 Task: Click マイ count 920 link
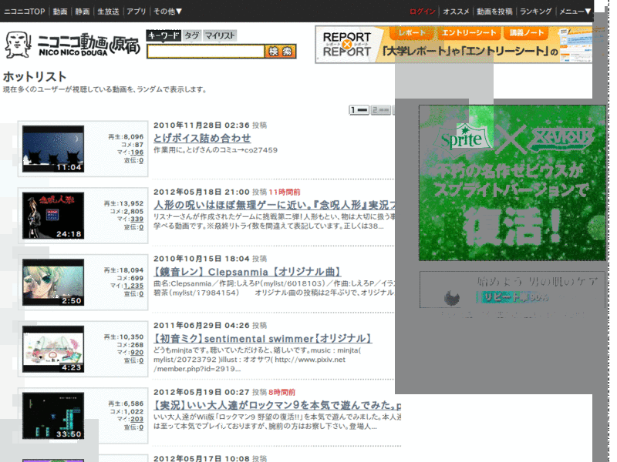click(x=137, y=353)
